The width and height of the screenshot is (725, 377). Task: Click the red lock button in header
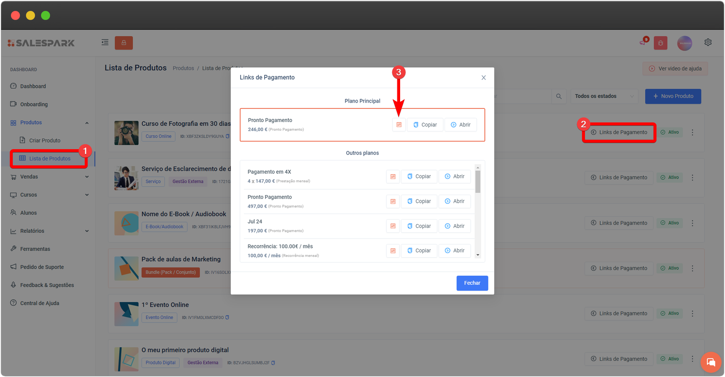[124, 43]
